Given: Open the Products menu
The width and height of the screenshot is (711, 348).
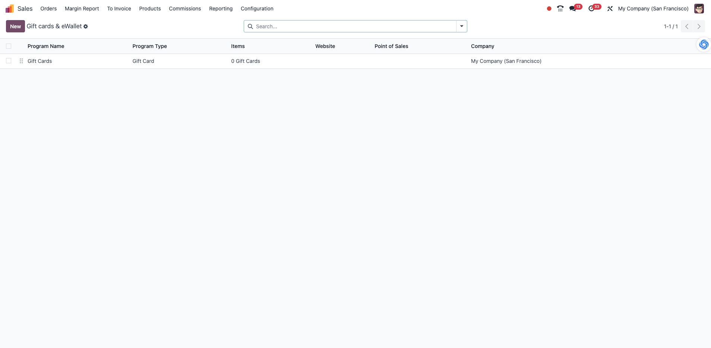Looking at the screenshot, I should pyautogui.click(x=150, y=9).
